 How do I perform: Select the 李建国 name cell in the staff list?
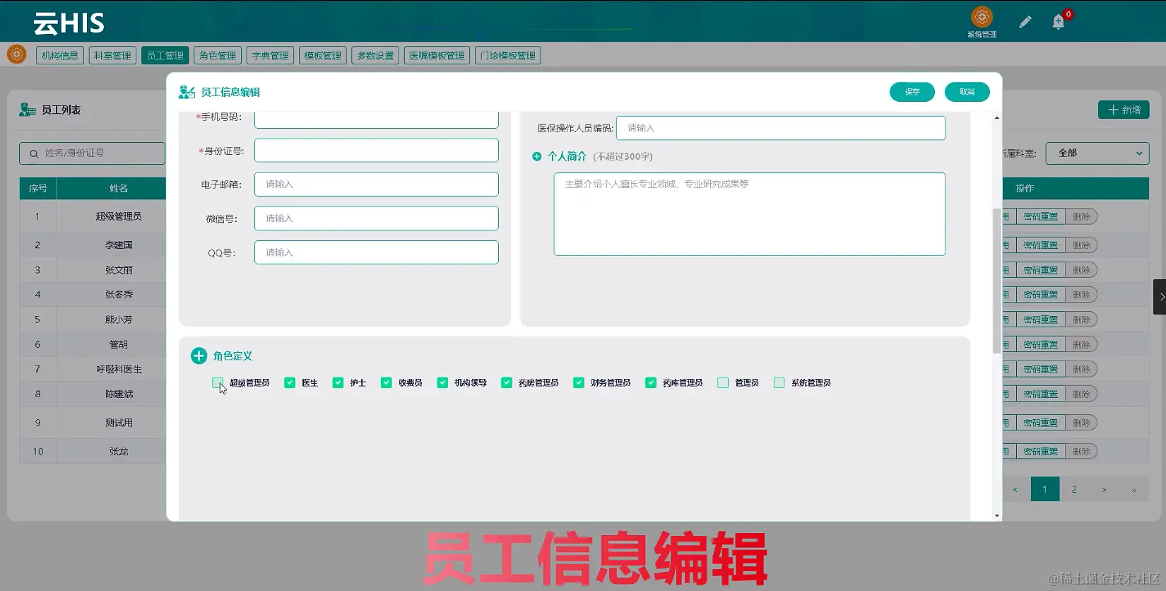pyautogui.click(x=119, y=245)
